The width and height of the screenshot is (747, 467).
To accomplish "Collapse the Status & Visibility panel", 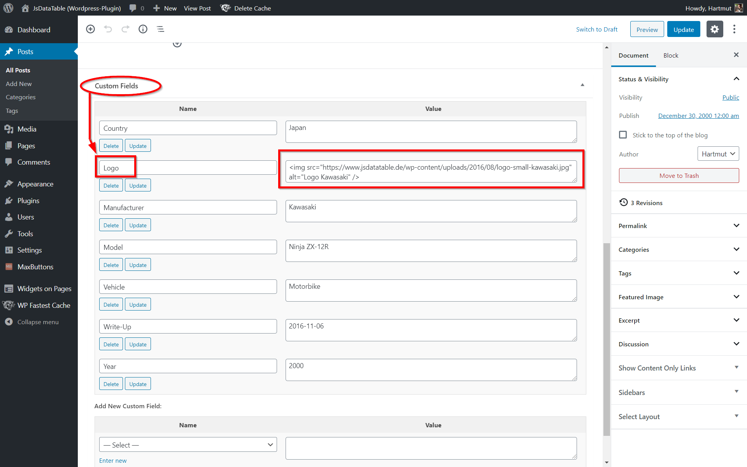I will point(679,79).
